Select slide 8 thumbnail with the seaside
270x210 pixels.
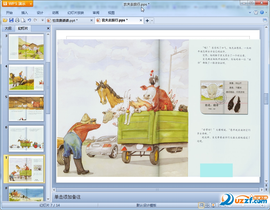[26, 194]
